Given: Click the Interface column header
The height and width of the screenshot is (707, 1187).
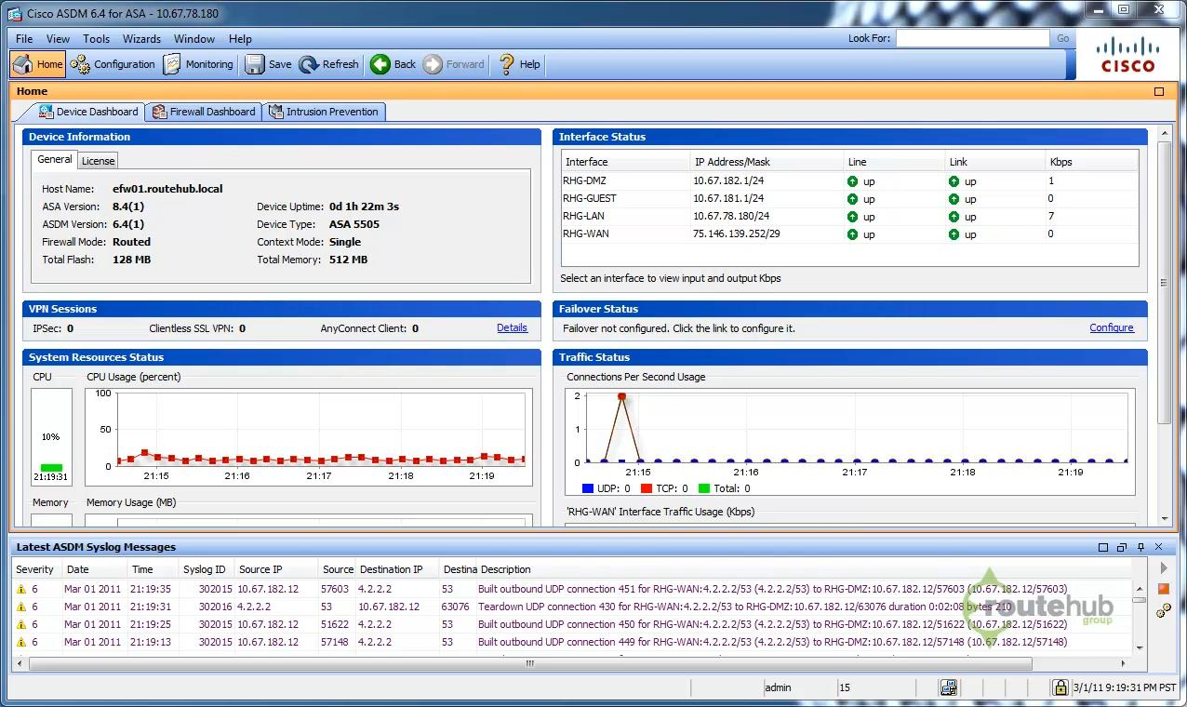Looking at the screenshot, I should click(625, 162).
